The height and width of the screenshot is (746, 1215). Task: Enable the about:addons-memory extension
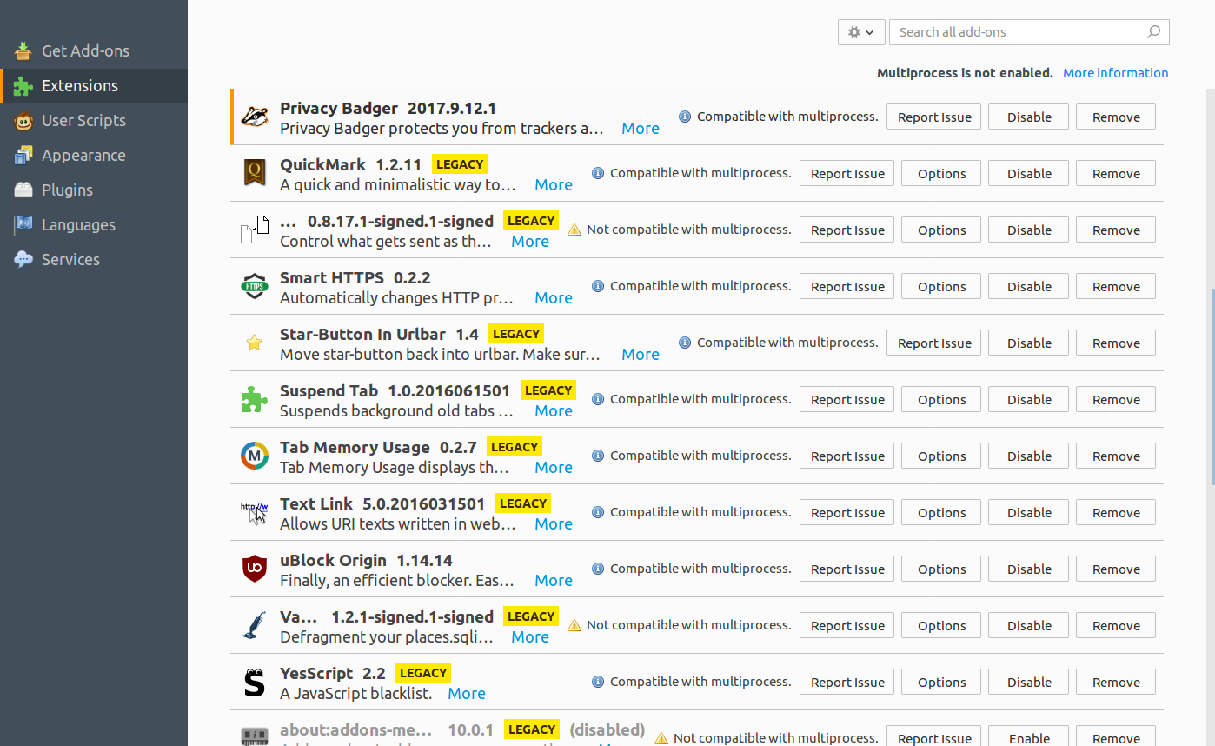coord(1029,737)
